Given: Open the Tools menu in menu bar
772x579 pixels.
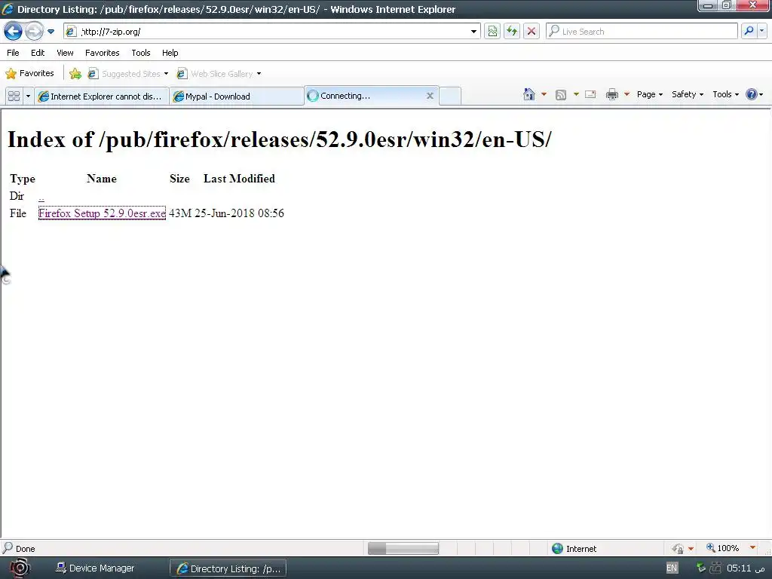Looking at the screenshot, I should (x=141, y=53).
